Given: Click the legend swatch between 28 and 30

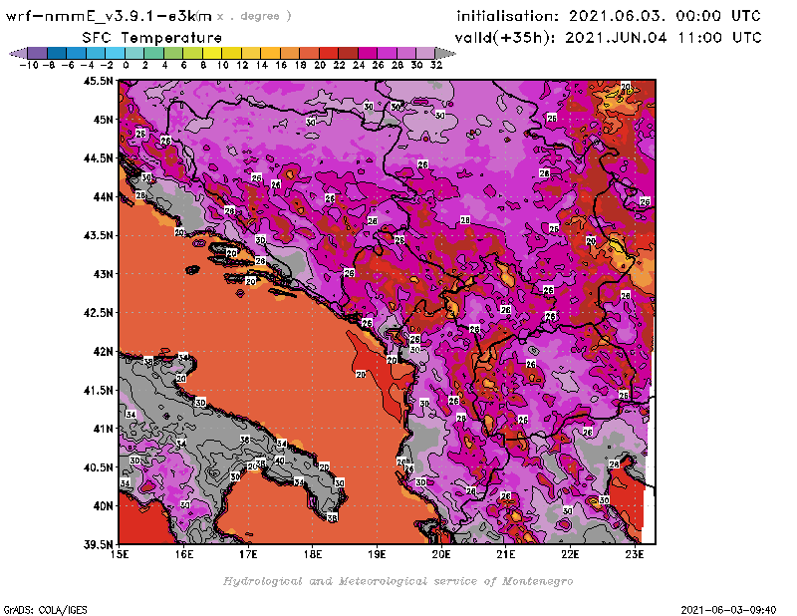Looking at the screenshot, I should coord(405,53).
